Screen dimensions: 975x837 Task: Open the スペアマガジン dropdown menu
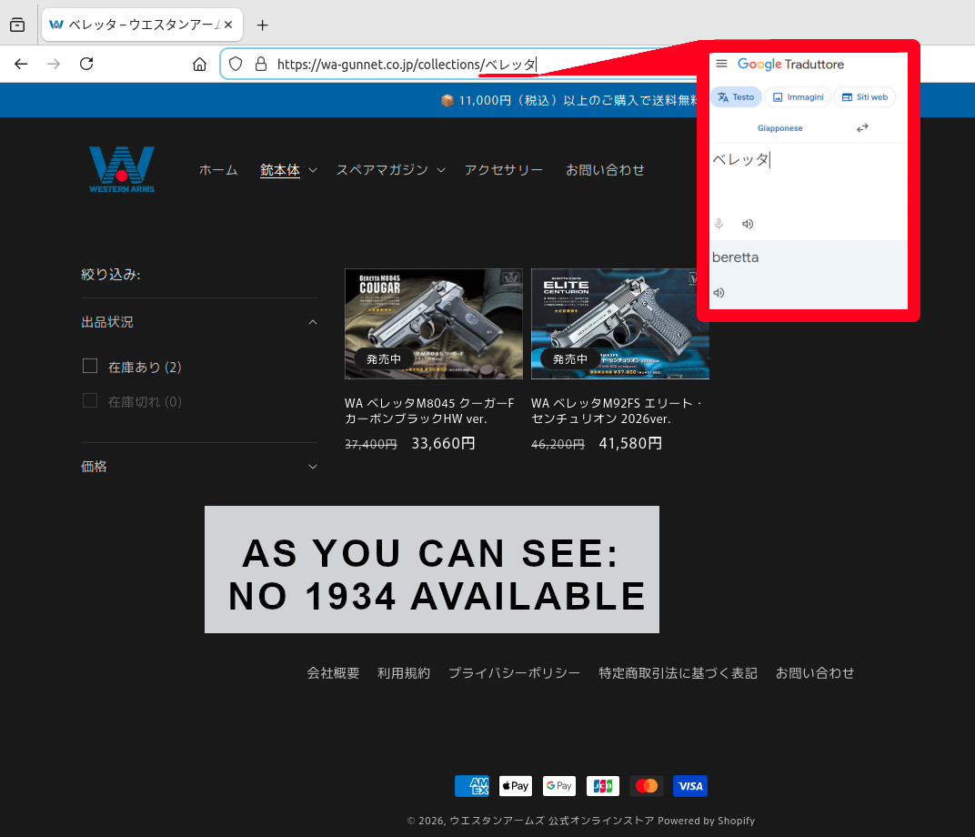(390, 170)
